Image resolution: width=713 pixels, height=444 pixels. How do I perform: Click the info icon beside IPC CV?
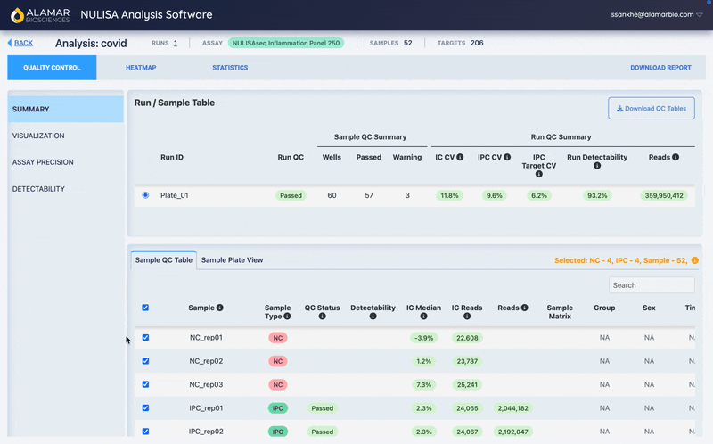pos(507,158)
